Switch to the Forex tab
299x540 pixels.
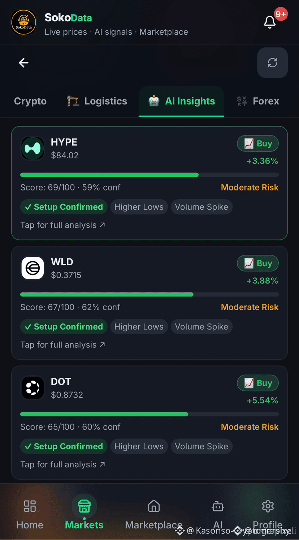(258, 101)
